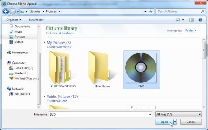Select Videos in navigation pane

tap(19, 42)
